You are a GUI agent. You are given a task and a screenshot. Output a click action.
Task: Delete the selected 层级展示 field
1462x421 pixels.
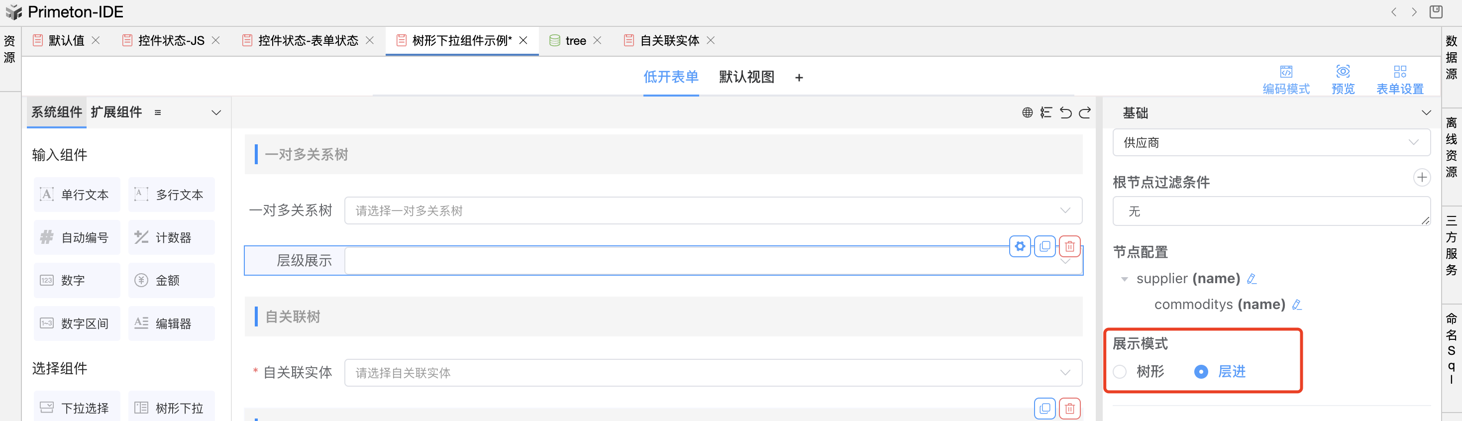pos(1069,246)
